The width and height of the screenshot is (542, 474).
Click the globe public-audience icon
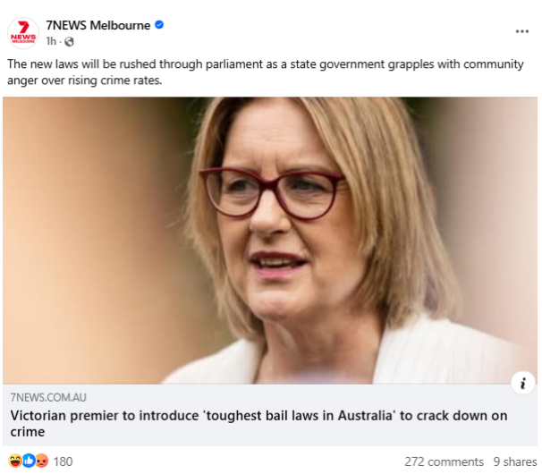pos(69,41)
